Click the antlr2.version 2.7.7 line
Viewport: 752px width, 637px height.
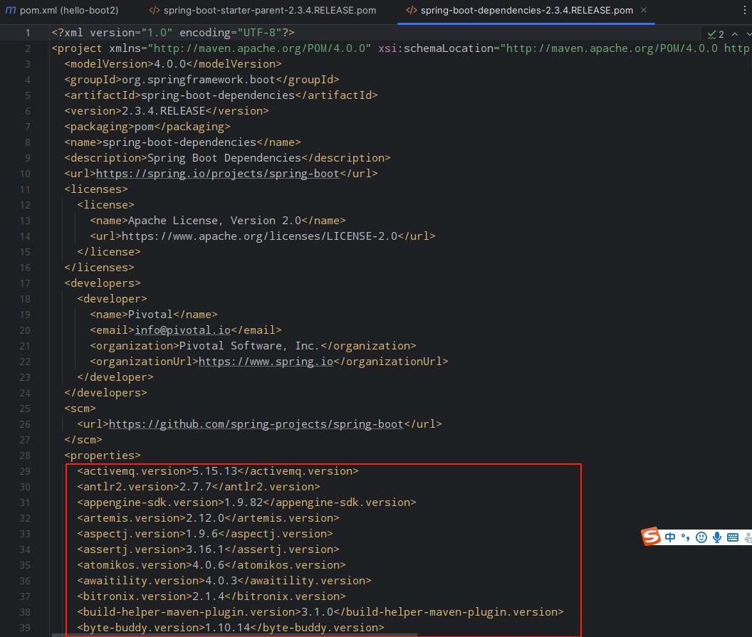(199, 487)
